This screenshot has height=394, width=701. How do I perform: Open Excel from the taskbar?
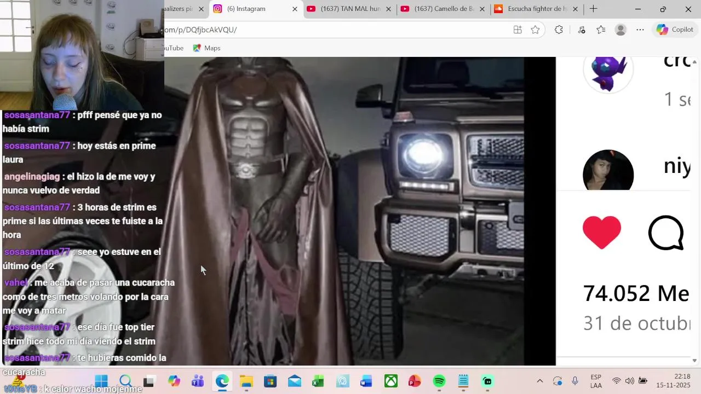pos(318,381)
